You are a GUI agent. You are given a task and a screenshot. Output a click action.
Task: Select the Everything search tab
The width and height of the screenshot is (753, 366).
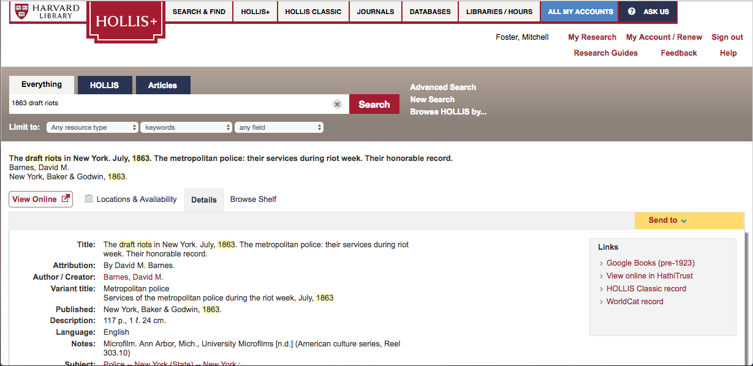tap(42, 84)
